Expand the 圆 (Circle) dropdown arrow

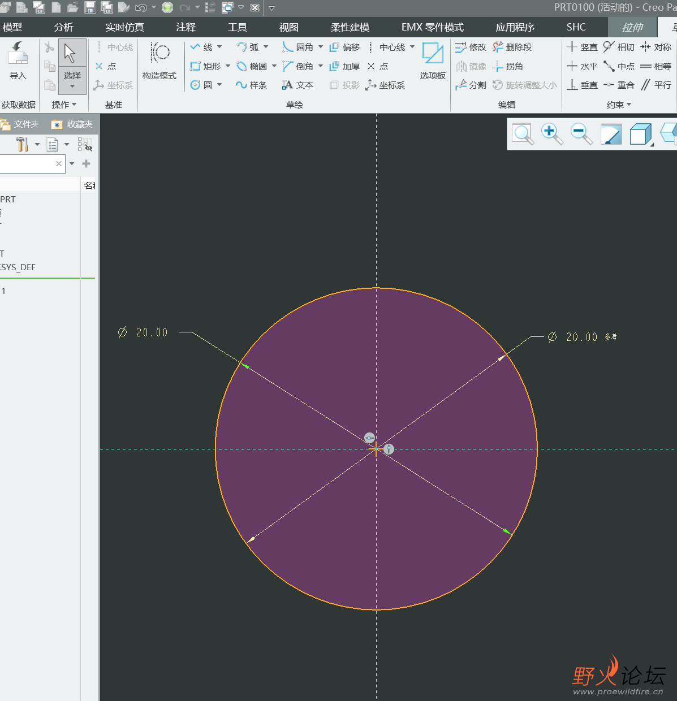(x=219, y=85)
